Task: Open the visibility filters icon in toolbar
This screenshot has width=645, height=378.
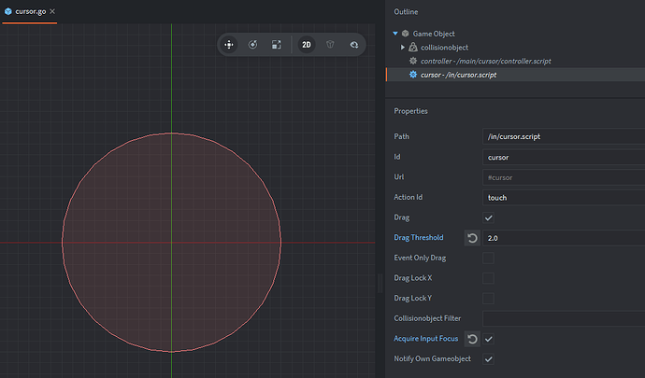Action: pyautogui.click(x=353, y=45)
